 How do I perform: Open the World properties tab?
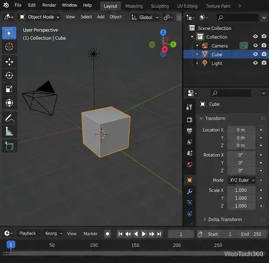(189, 164)
